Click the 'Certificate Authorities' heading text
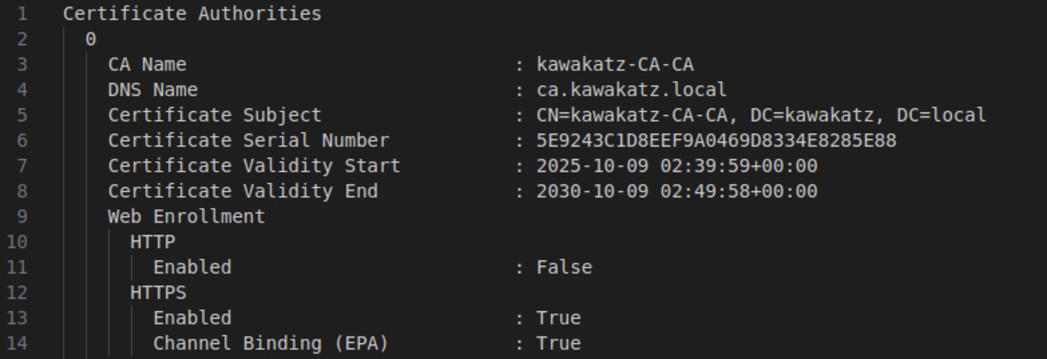 point(192,13)
